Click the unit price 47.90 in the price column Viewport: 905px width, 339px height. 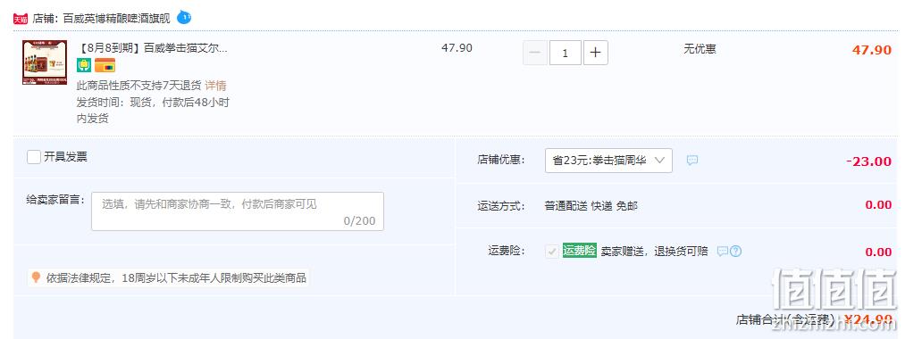(457, 48)
